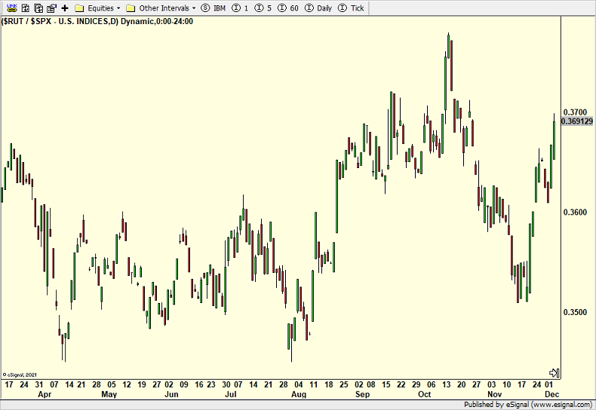Screen dimensions: 596x410
Task: Select the Daily interval button
Action: pos(319,8)
